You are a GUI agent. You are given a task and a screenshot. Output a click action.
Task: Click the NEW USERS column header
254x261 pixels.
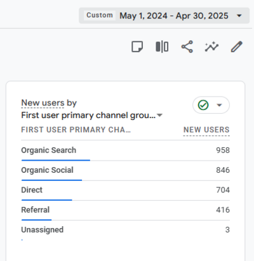point(206,130)
